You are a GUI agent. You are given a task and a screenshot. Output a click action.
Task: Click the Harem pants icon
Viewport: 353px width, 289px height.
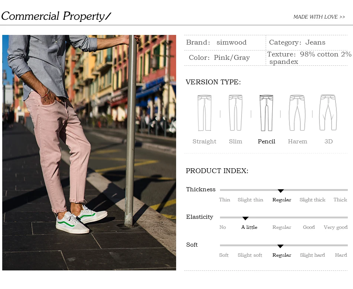point(297,113)
